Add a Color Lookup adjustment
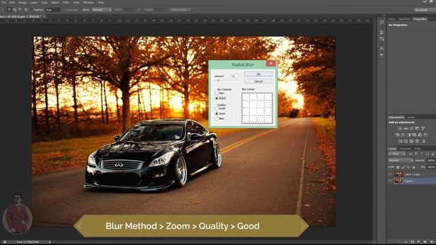Image resolution: width=436 pixels, height=245 pixels. [x=426, y=135]
